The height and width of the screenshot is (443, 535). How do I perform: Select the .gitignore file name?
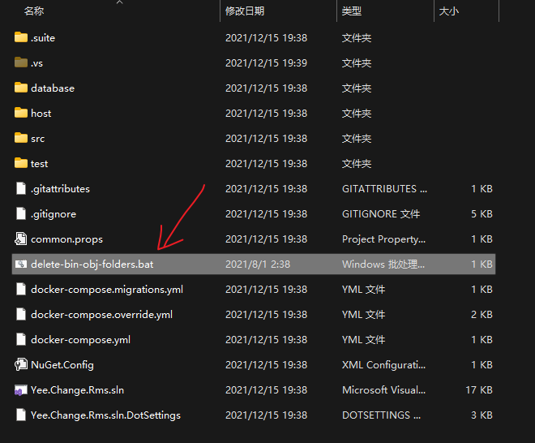(53, 214)
